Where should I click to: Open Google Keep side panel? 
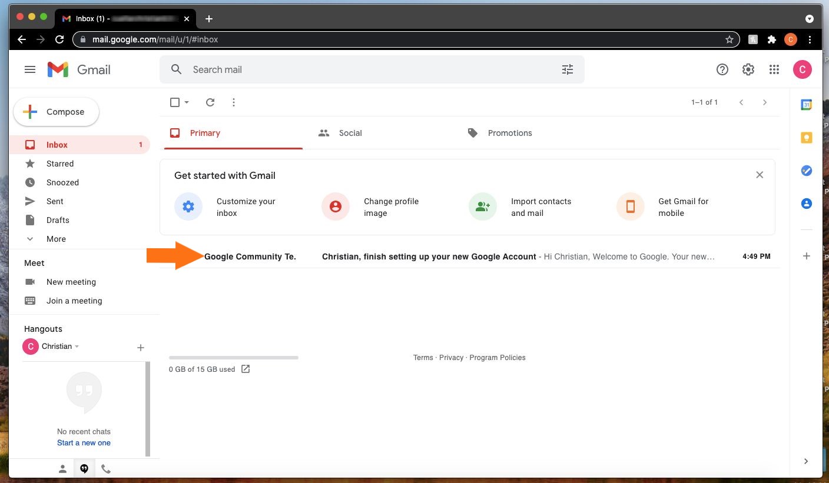807,138
